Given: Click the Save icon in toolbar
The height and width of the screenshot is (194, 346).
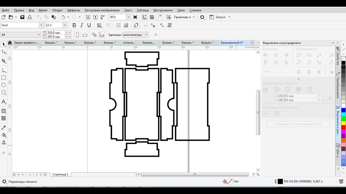Looking at the screenshot, I should click(x=22, y=17).
